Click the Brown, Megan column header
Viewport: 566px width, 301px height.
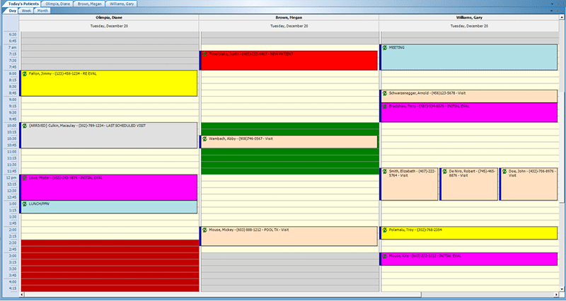tap(289, 18)
